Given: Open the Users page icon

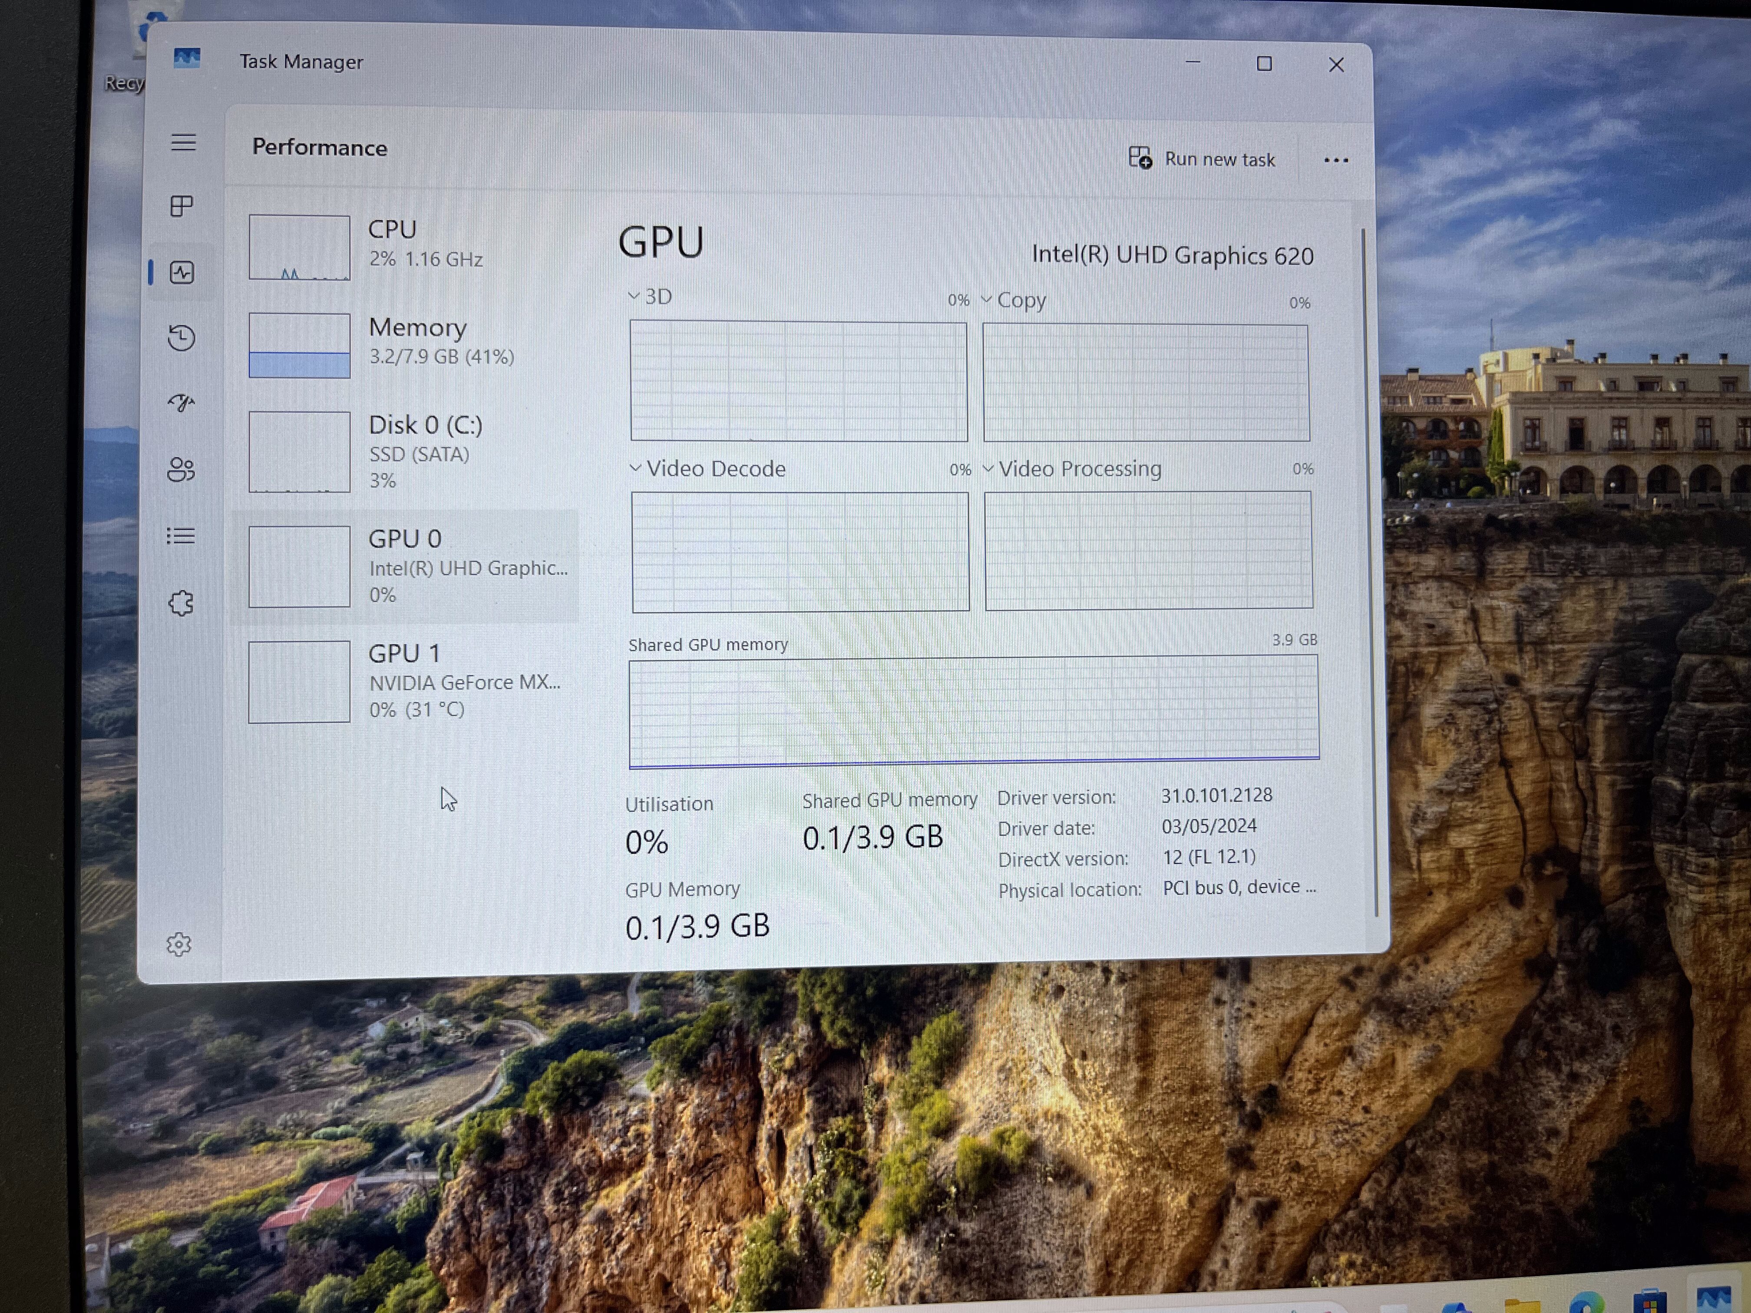Looking at the screenshot, I should coord(181,469).
